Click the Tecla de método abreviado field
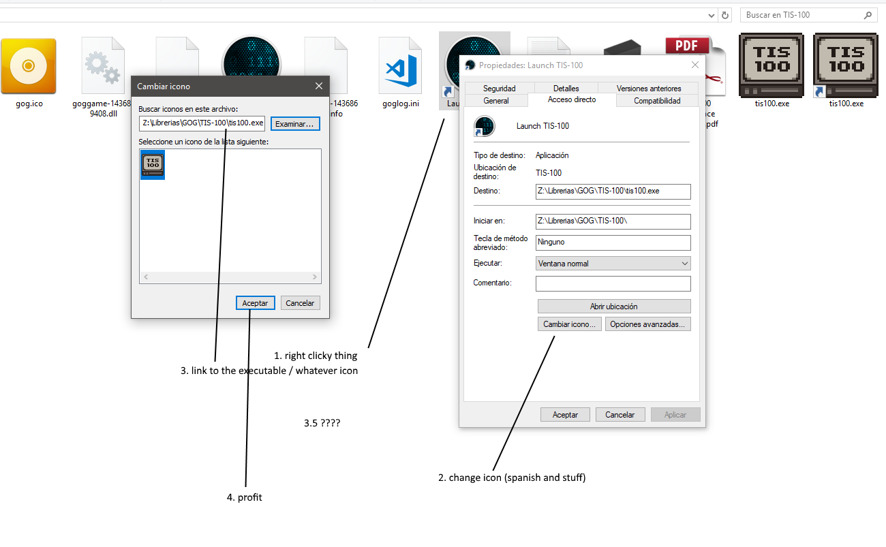The image size is (886, 547). 613,242
